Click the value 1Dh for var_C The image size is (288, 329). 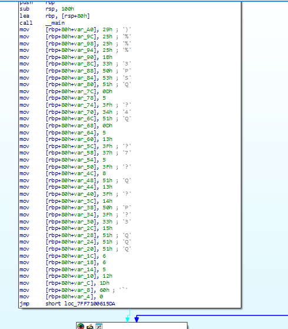point(104,283)
